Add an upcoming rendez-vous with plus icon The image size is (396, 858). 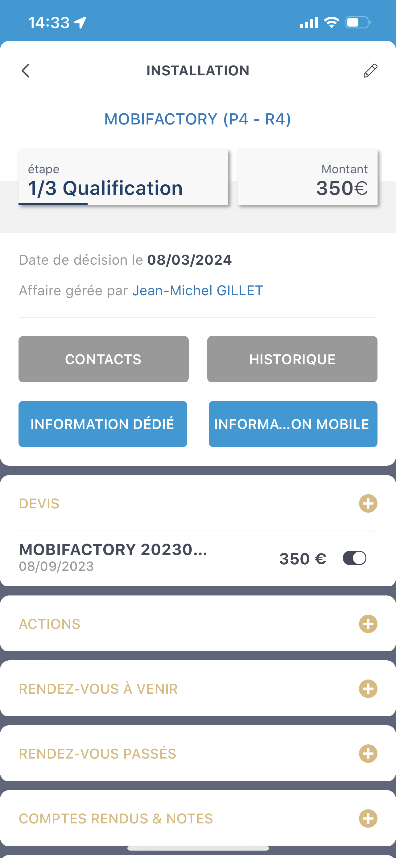coord(368,689)
